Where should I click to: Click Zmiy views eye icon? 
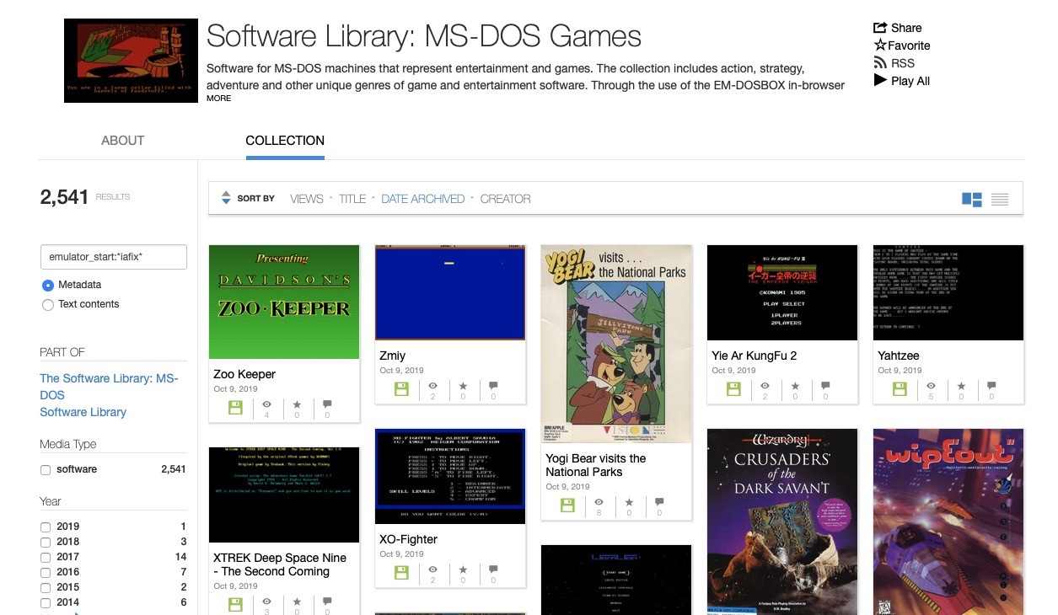pos(432,386)
